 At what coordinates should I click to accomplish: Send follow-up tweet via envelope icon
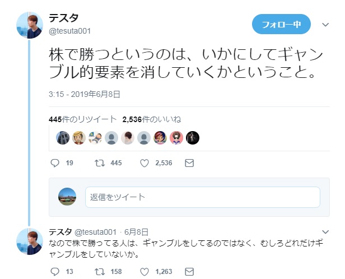click(x=189, y=272)
